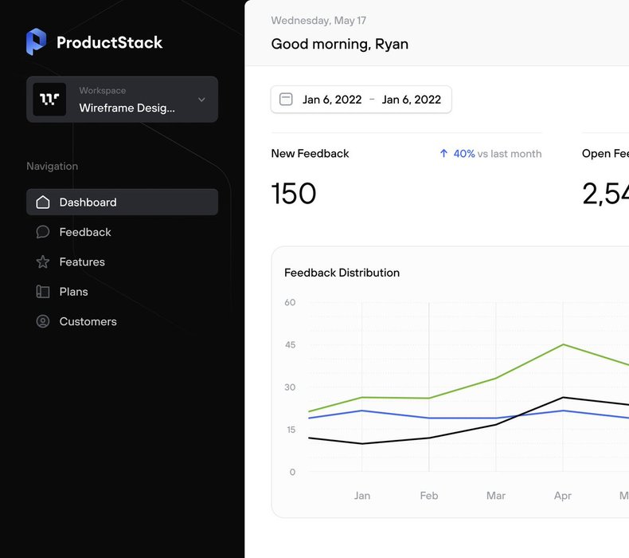Click the blue upward trend arrow
This screenshot has width=629, height=558.
coord(443,154)
